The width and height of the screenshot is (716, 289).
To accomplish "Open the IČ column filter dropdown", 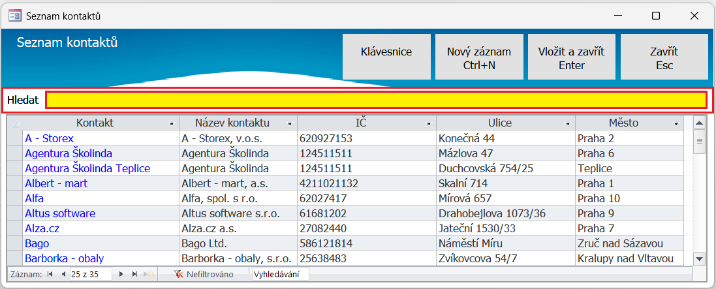I will click(429, 123).
